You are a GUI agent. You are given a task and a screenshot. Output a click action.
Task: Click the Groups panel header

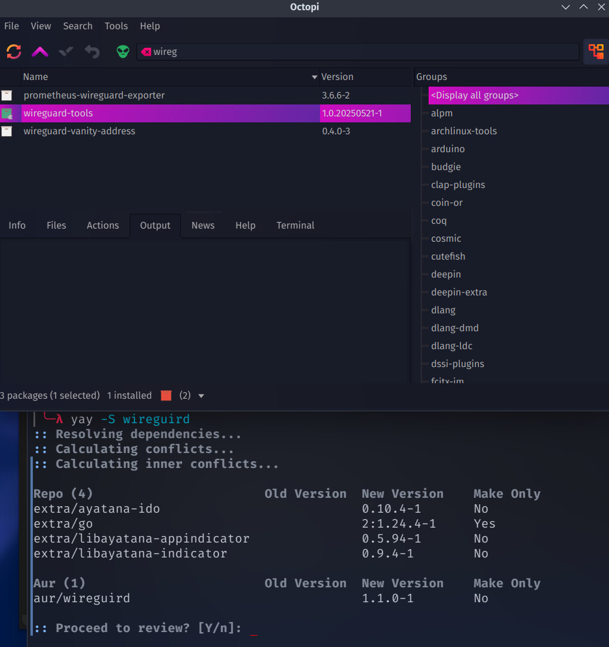click(512, 77)
